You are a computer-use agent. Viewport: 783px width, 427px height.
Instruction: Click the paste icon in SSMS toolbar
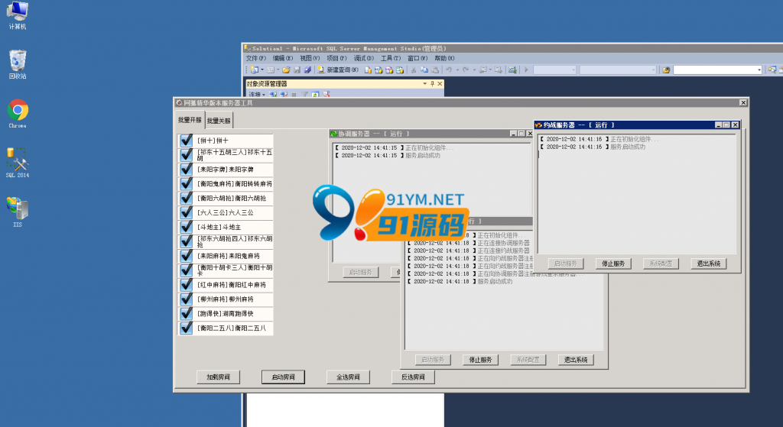coord(435,70)
